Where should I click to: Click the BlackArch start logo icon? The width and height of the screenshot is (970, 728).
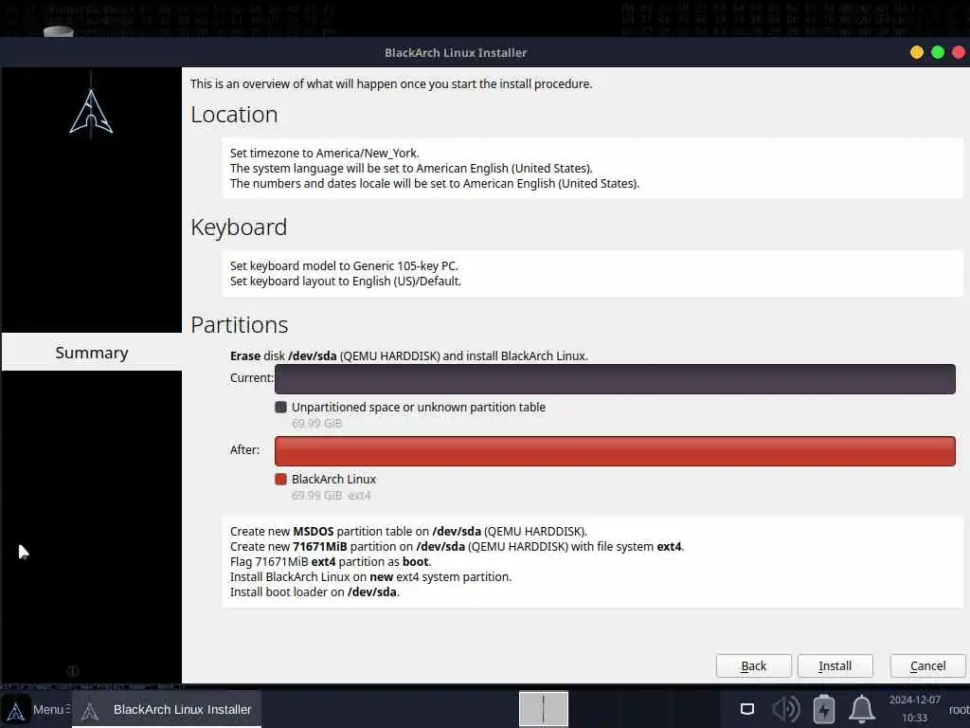(x=15, y=710)
